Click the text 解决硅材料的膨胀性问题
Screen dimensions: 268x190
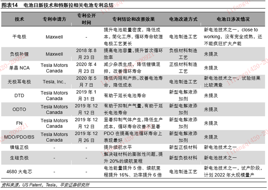pos(130,154)
